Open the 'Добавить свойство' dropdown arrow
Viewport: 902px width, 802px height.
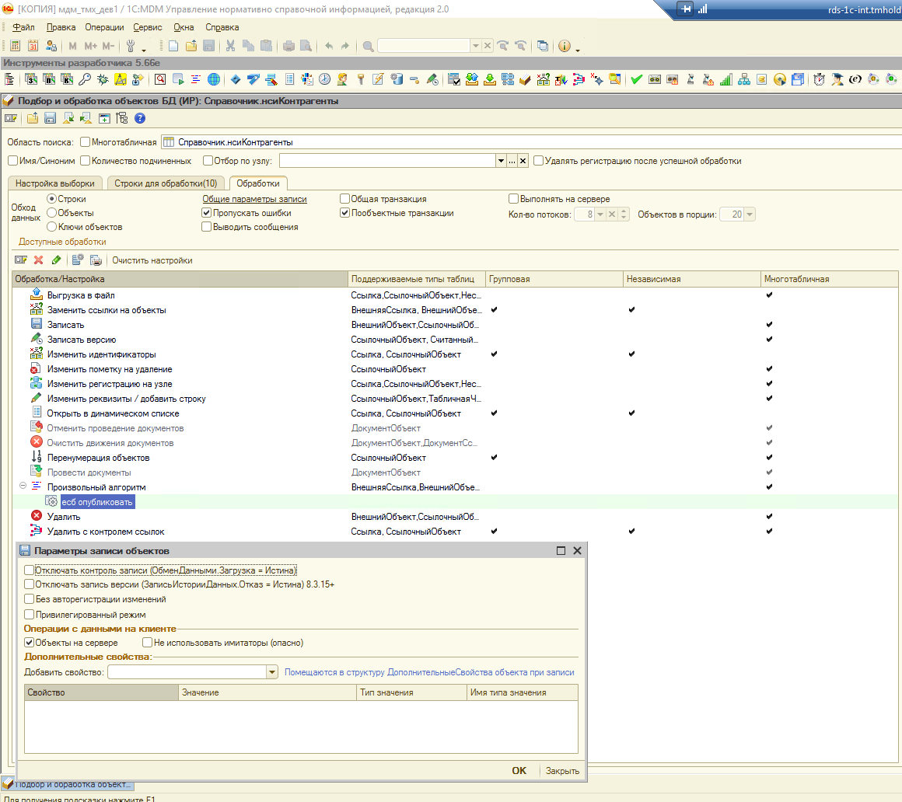272,672
